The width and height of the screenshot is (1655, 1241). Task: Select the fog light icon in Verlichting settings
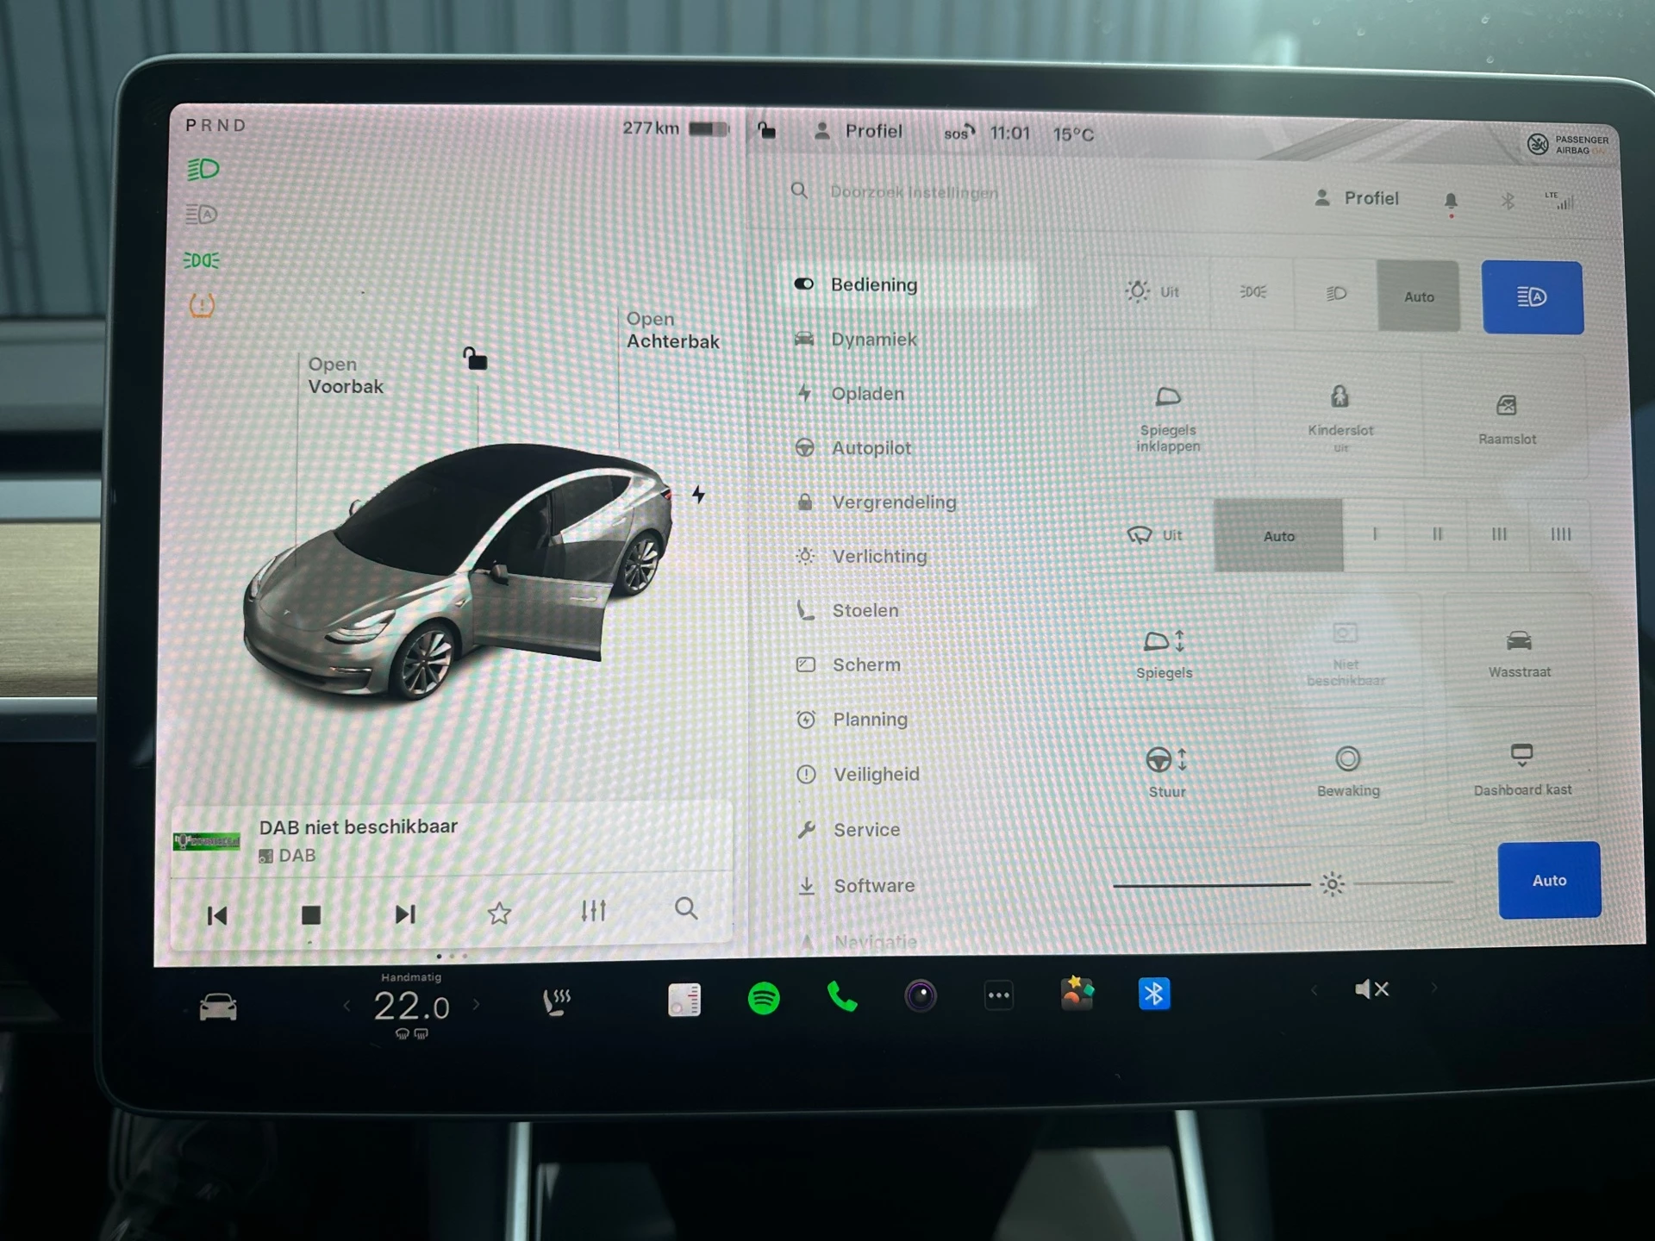[x=1252, y=293]
